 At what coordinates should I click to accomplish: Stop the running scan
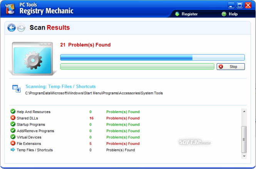(231, 67)
